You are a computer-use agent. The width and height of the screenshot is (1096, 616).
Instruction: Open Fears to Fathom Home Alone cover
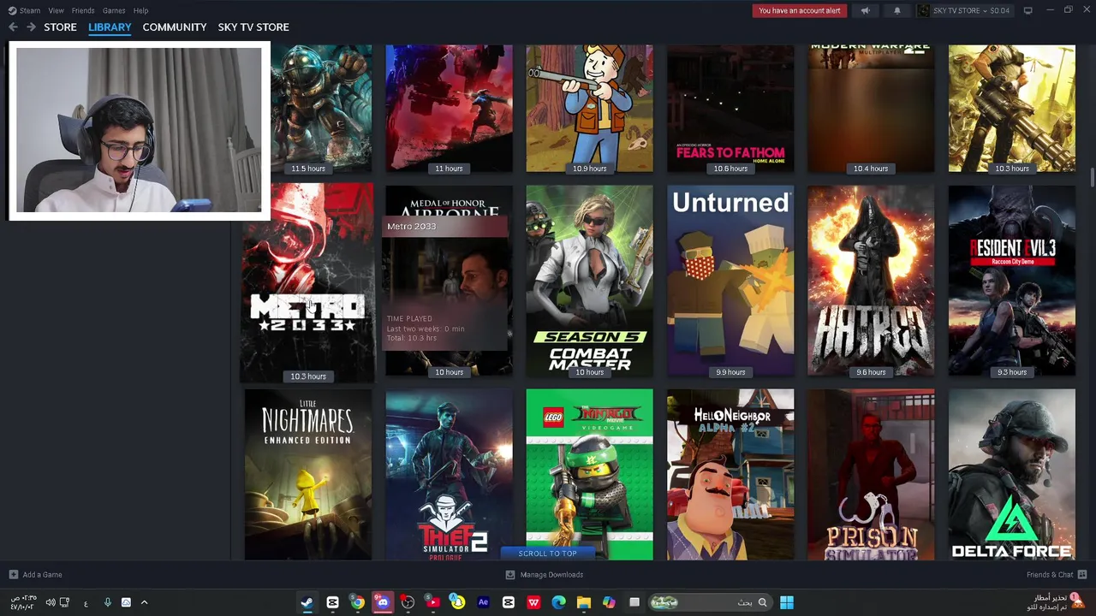(730, 109)
